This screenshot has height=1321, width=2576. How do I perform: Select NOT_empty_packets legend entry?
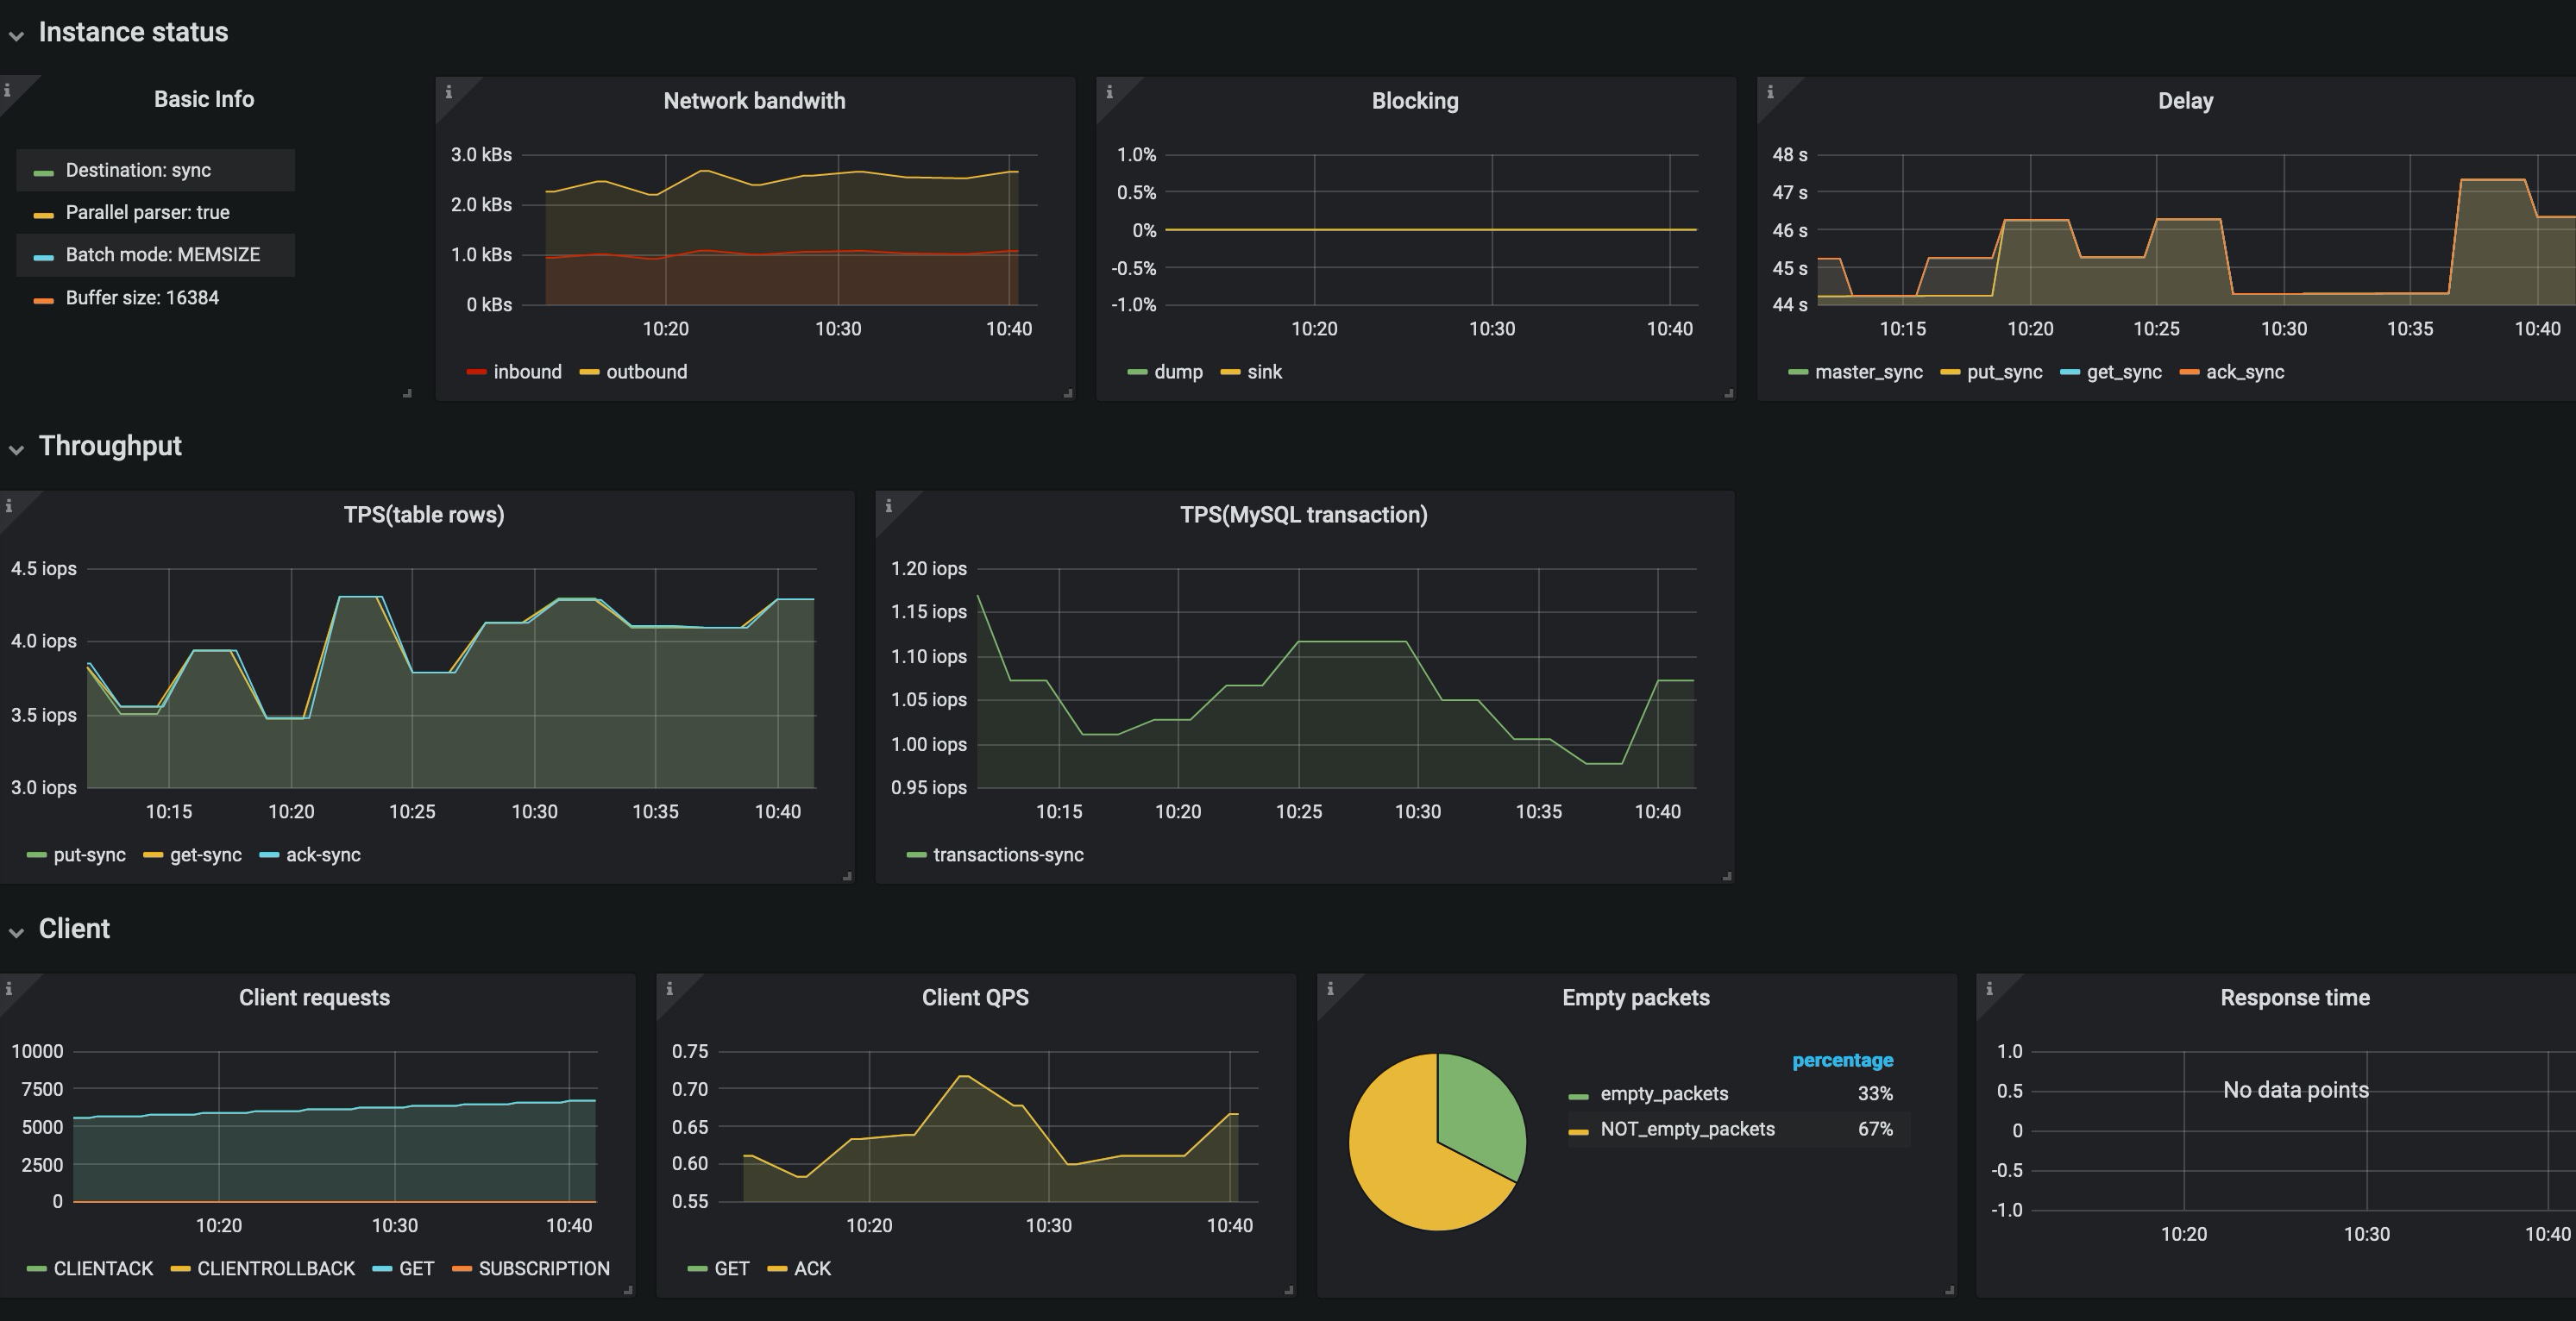pyautogui.click(x=1686, y=1130)
